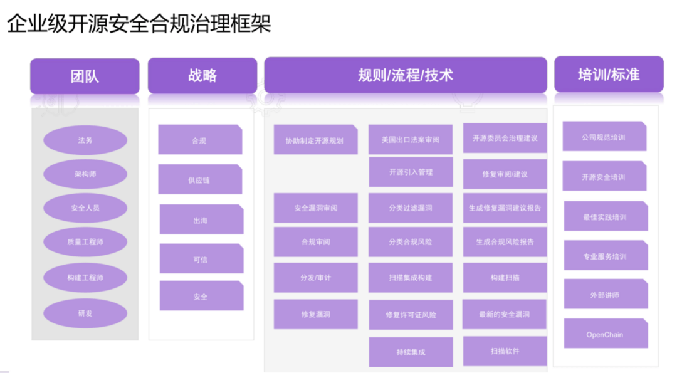Viewport: 677px width, 373px height.
Task: Click the 分类合规风险 box
Action: [410, 242]
